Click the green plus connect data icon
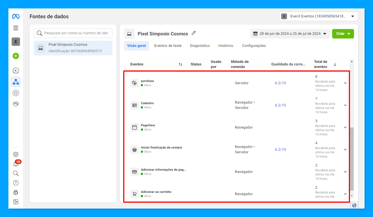373x217 pixels. [16, 56]
